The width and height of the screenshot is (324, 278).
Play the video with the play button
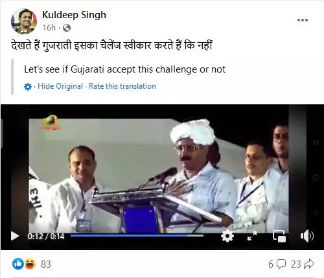[15, 236]
